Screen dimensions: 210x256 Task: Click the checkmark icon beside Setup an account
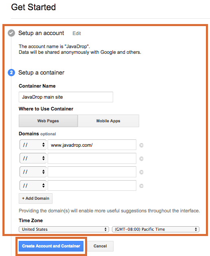(x=11, y=33)
